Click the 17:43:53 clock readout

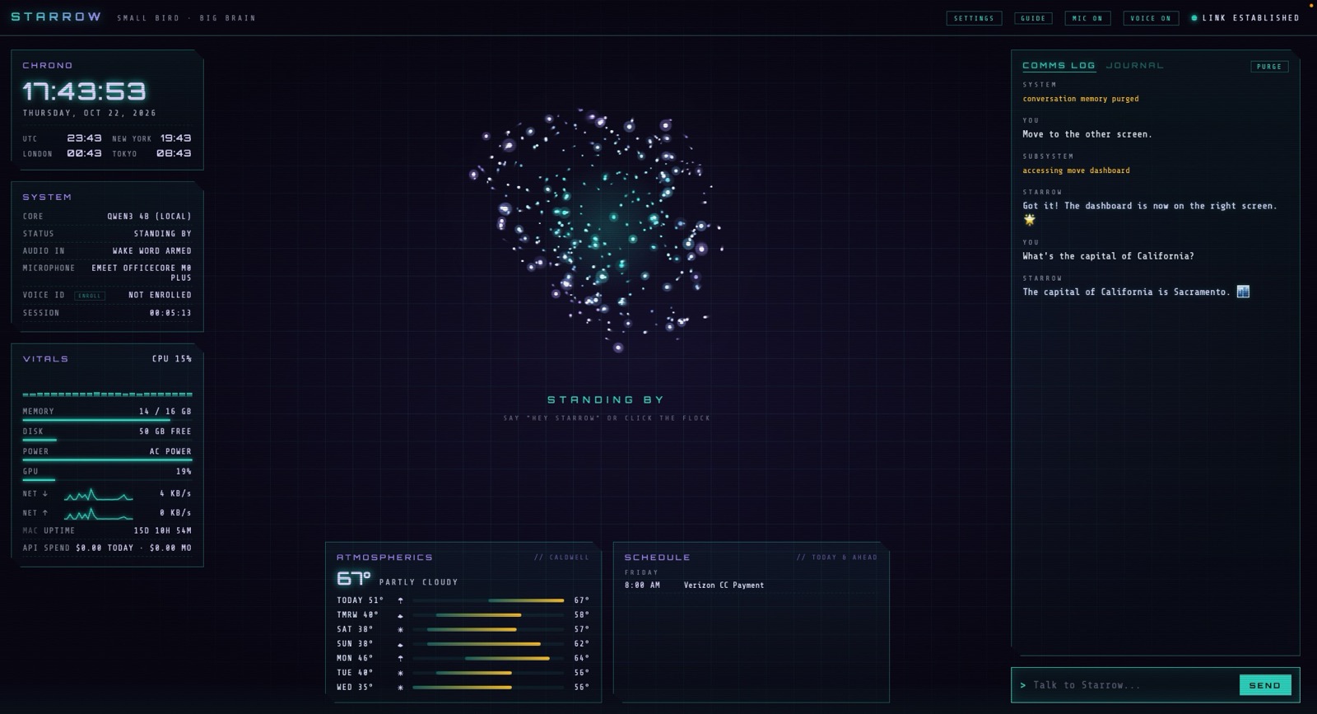(x=84, y=91)
